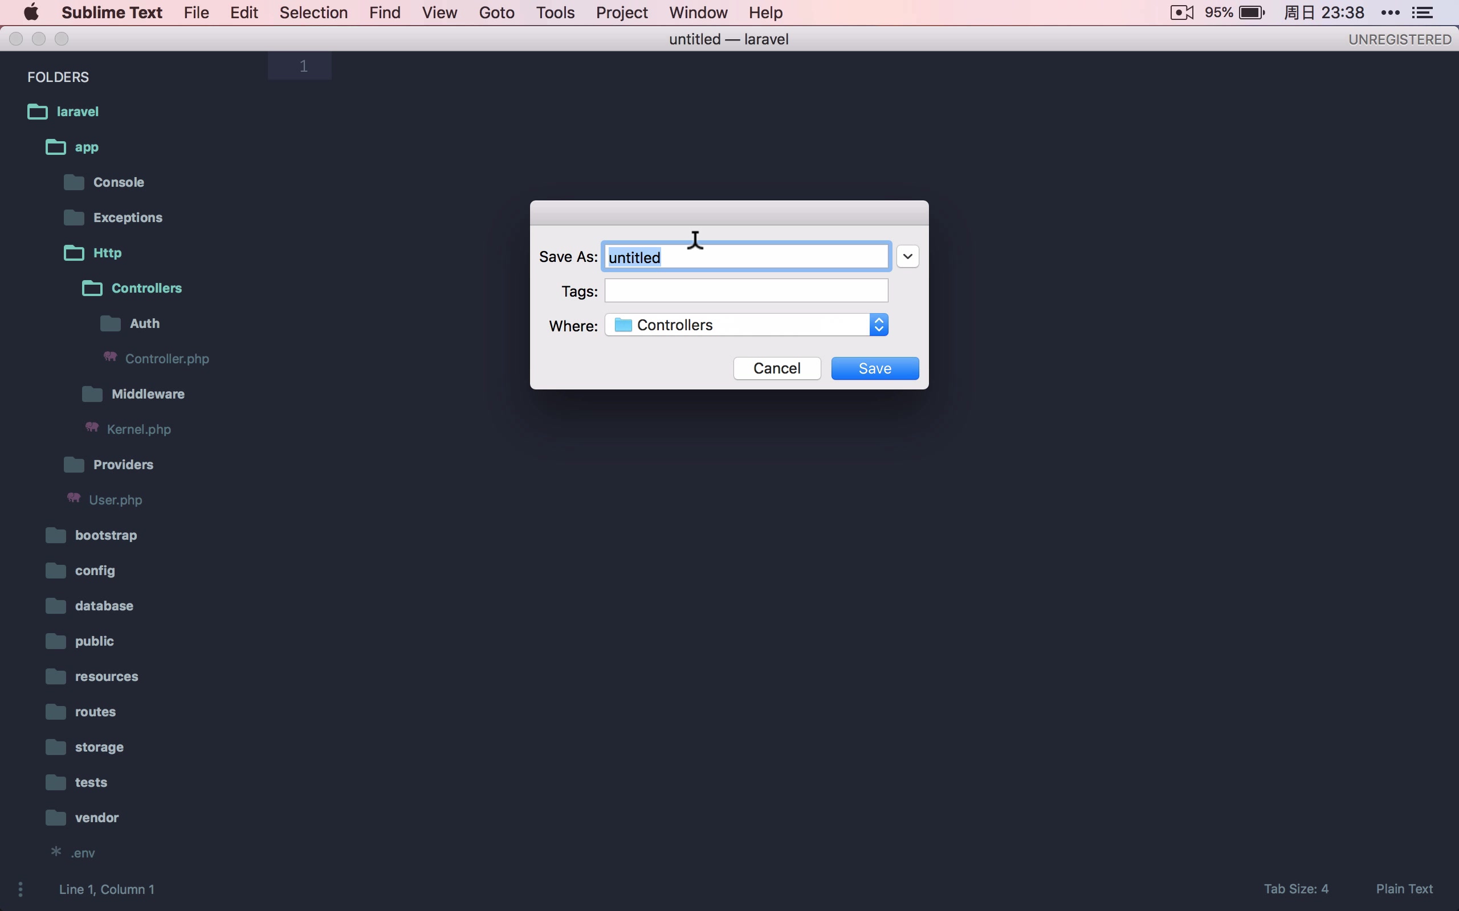Image resolution: width=1459 pixels, height=911 pixels.
Task: Open the File menu
Action: (195, 13)
